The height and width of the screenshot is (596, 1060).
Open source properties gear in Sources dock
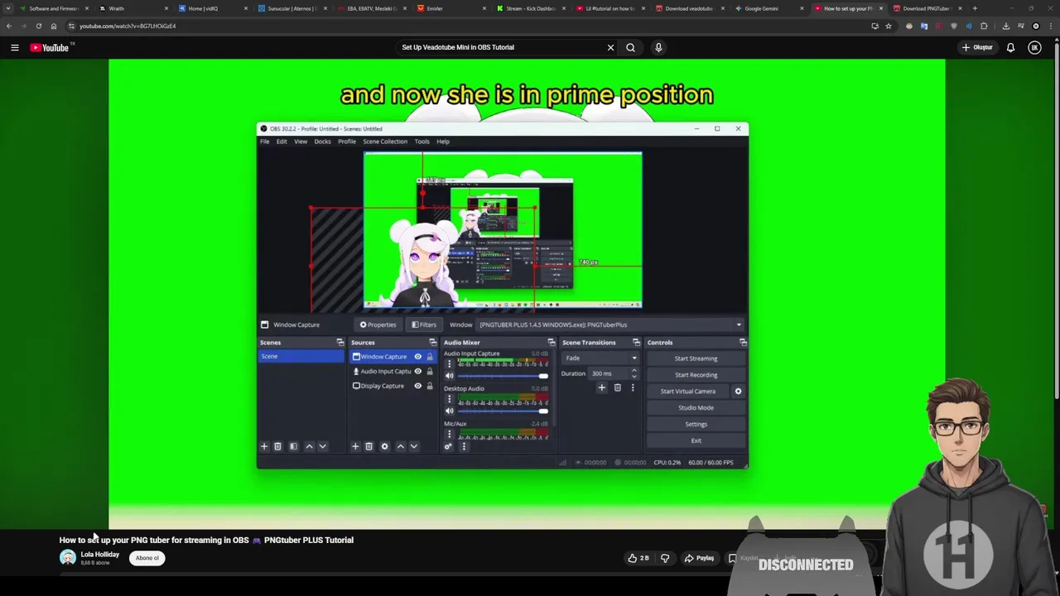pos(384,446)
